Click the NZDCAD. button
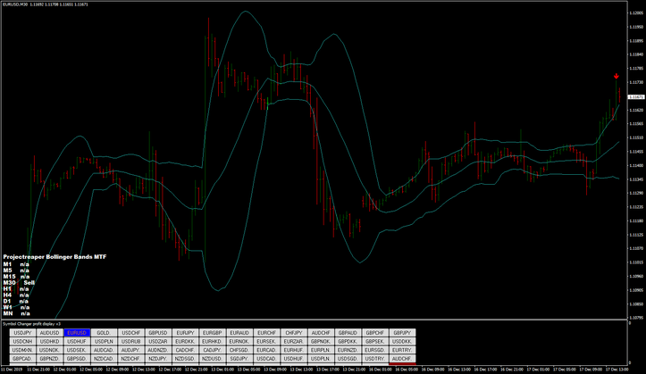This screenshot has width=646, height=374. pos(105,359)
